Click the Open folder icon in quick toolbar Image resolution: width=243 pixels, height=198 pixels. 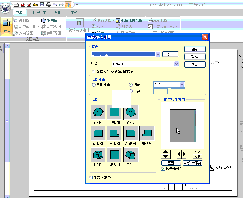[x=36, y=5]
